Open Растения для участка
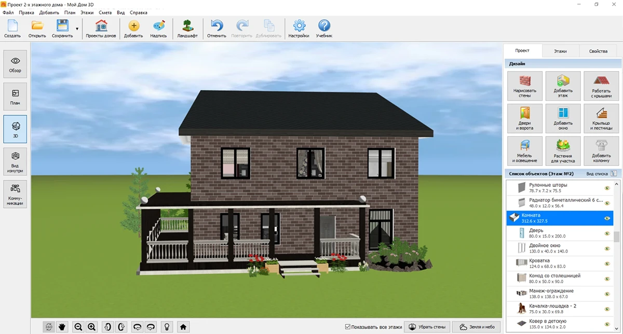 tap(563, 151)
